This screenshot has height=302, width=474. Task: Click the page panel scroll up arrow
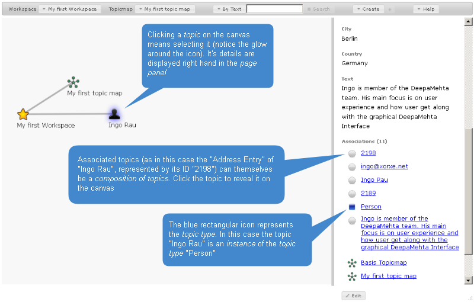(468, 22)
